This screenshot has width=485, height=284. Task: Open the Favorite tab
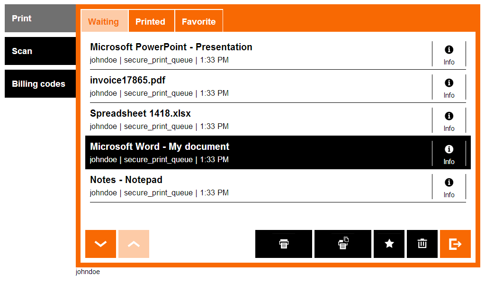point(198,21)
